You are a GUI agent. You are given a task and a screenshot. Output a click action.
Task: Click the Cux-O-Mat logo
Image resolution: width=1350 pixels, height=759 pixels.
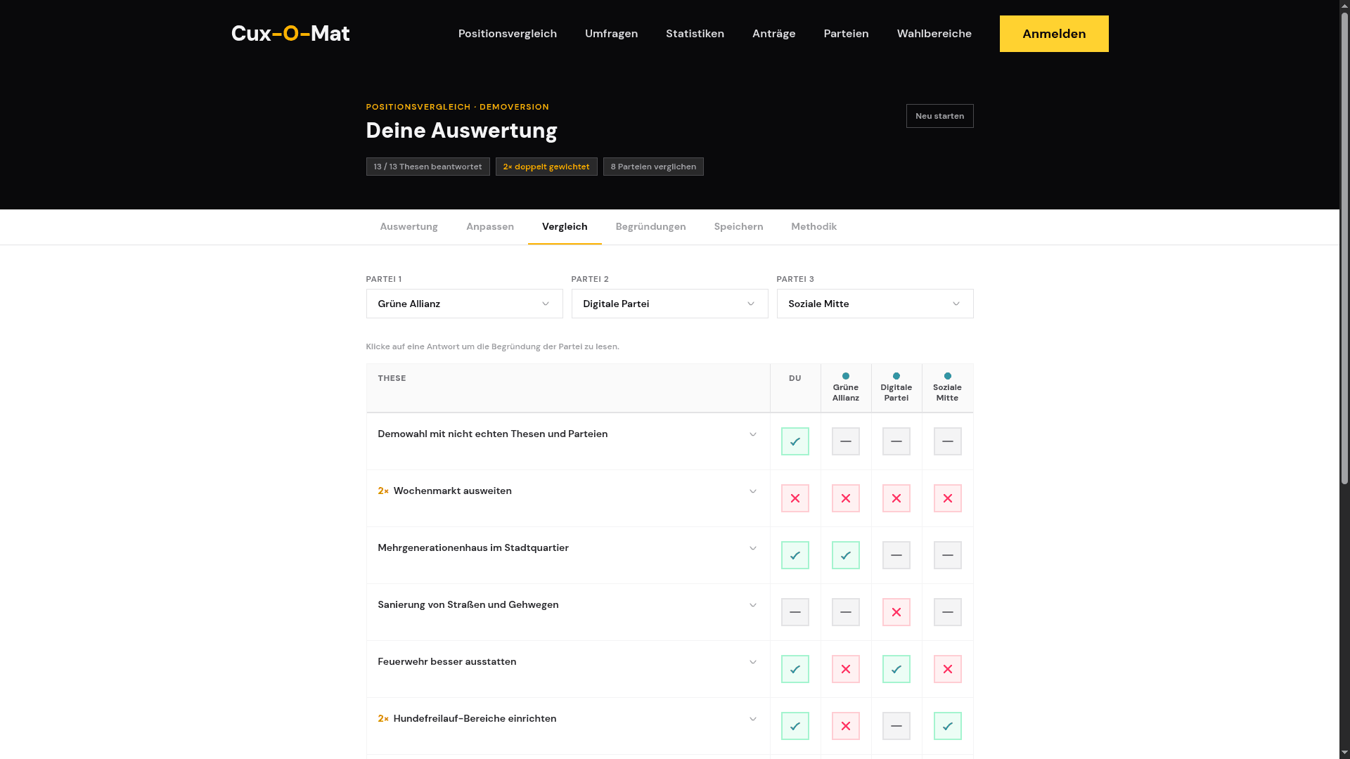point(290,33)
